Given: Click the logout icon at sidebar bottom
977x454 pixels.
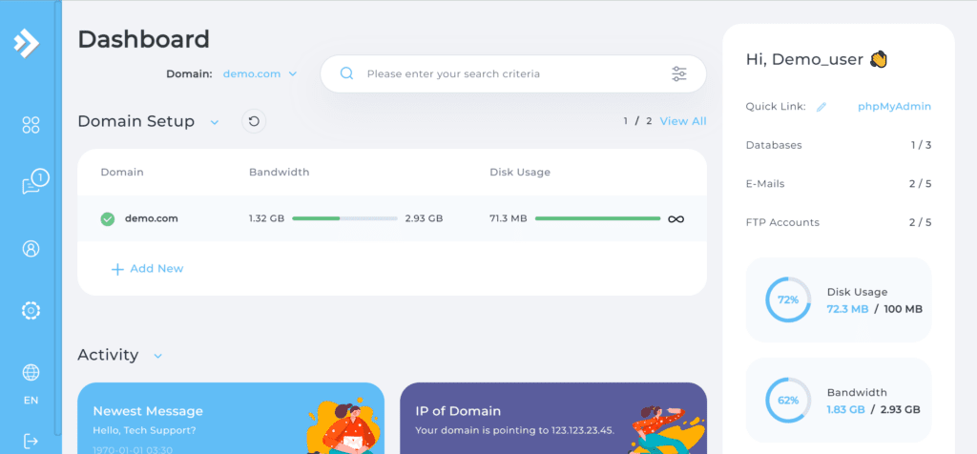Looking at the screenshot, I should pyautogui.click(x=31, y=441).
